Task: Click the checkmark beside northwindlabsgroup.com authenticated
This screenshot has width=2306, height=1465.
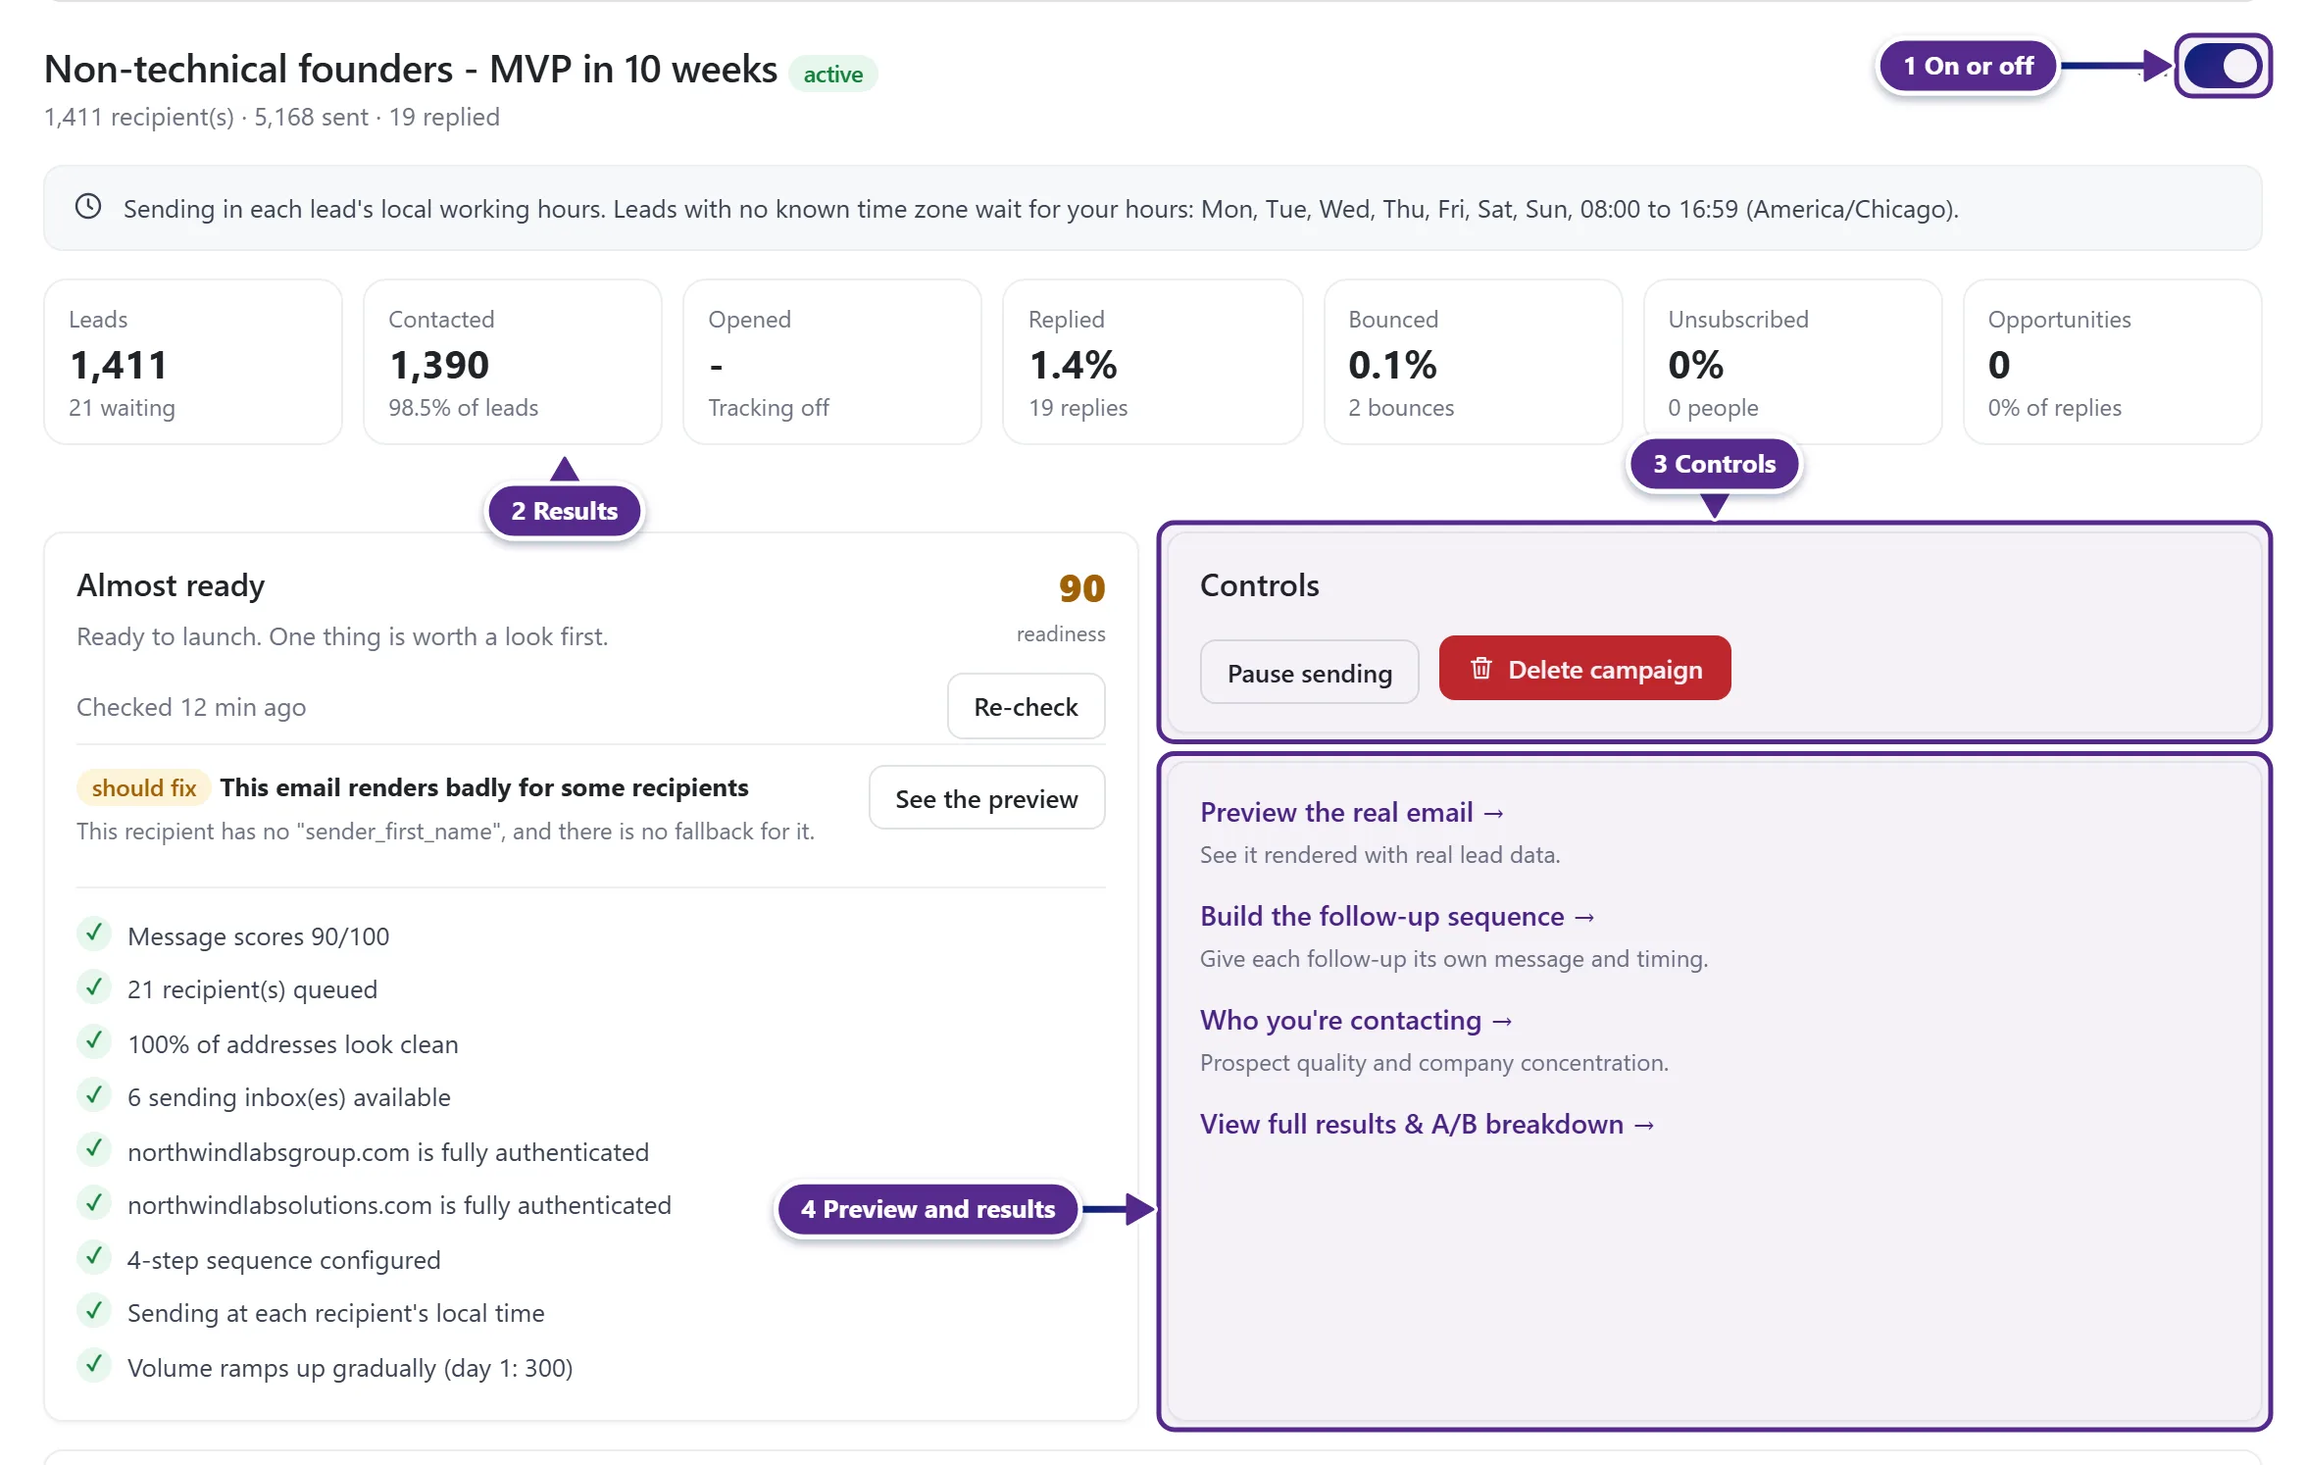Action: point(94,1149)
